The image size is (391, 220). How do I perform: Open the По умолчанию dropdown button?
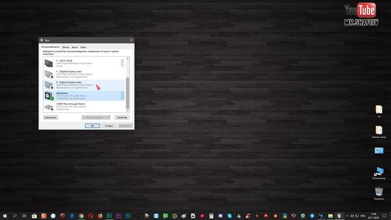pyautogui.click(x=96, y=117)
